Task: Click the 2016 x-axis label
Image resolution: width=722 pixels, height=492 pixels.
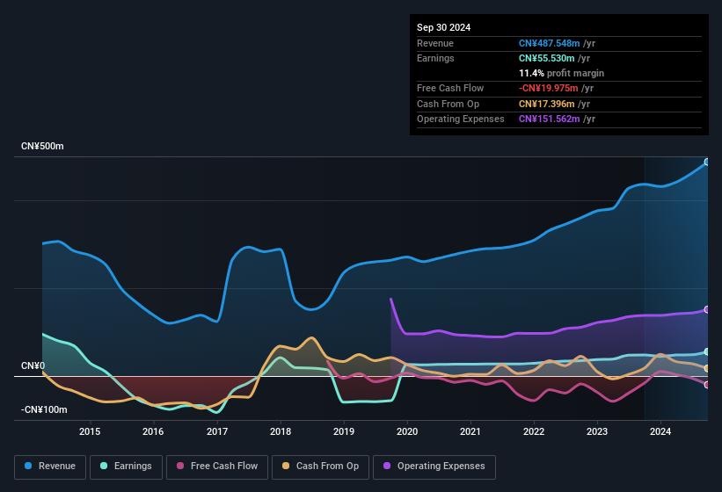Action: [x=153, y=431]
